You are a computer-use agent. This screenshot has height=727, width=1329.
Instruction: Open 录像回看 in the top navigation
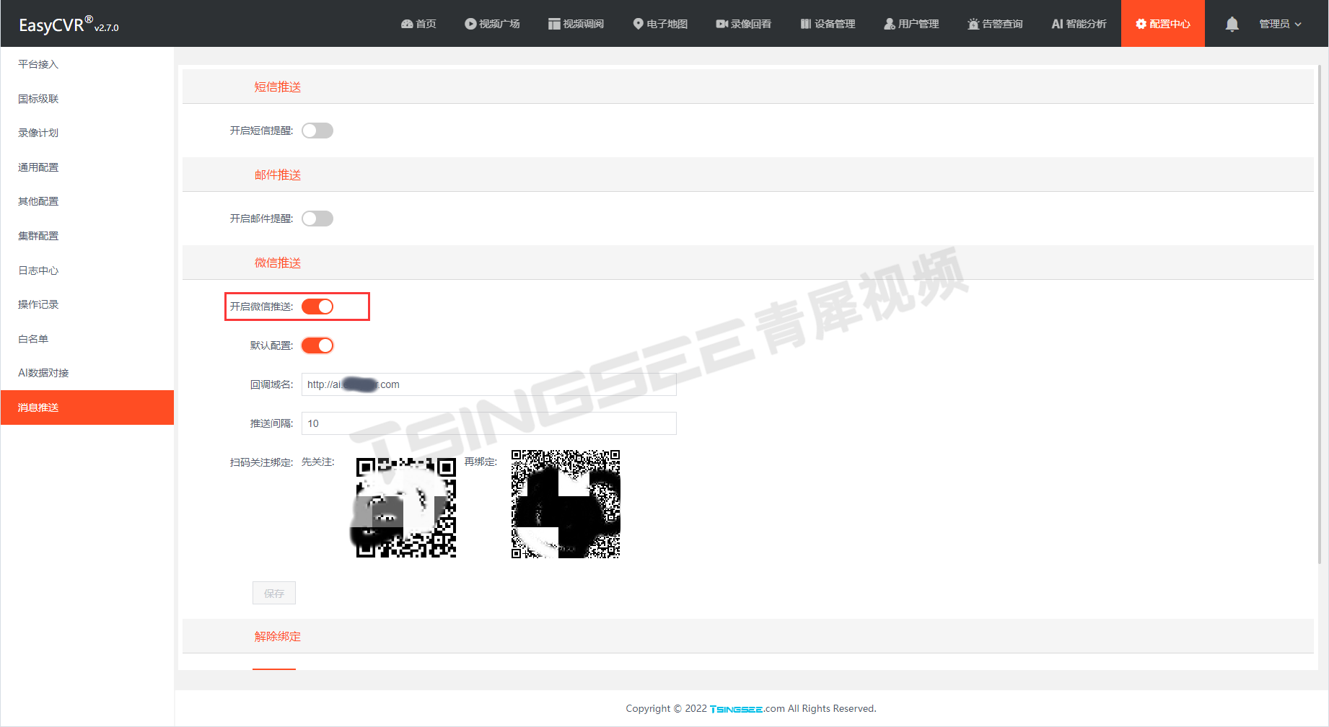(x=743, y=24)
